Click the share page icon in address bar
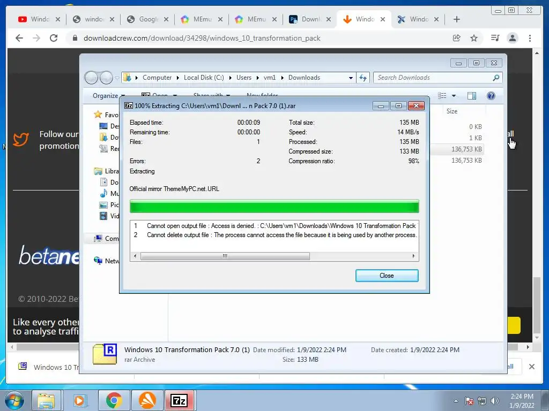 coord(457,38)
